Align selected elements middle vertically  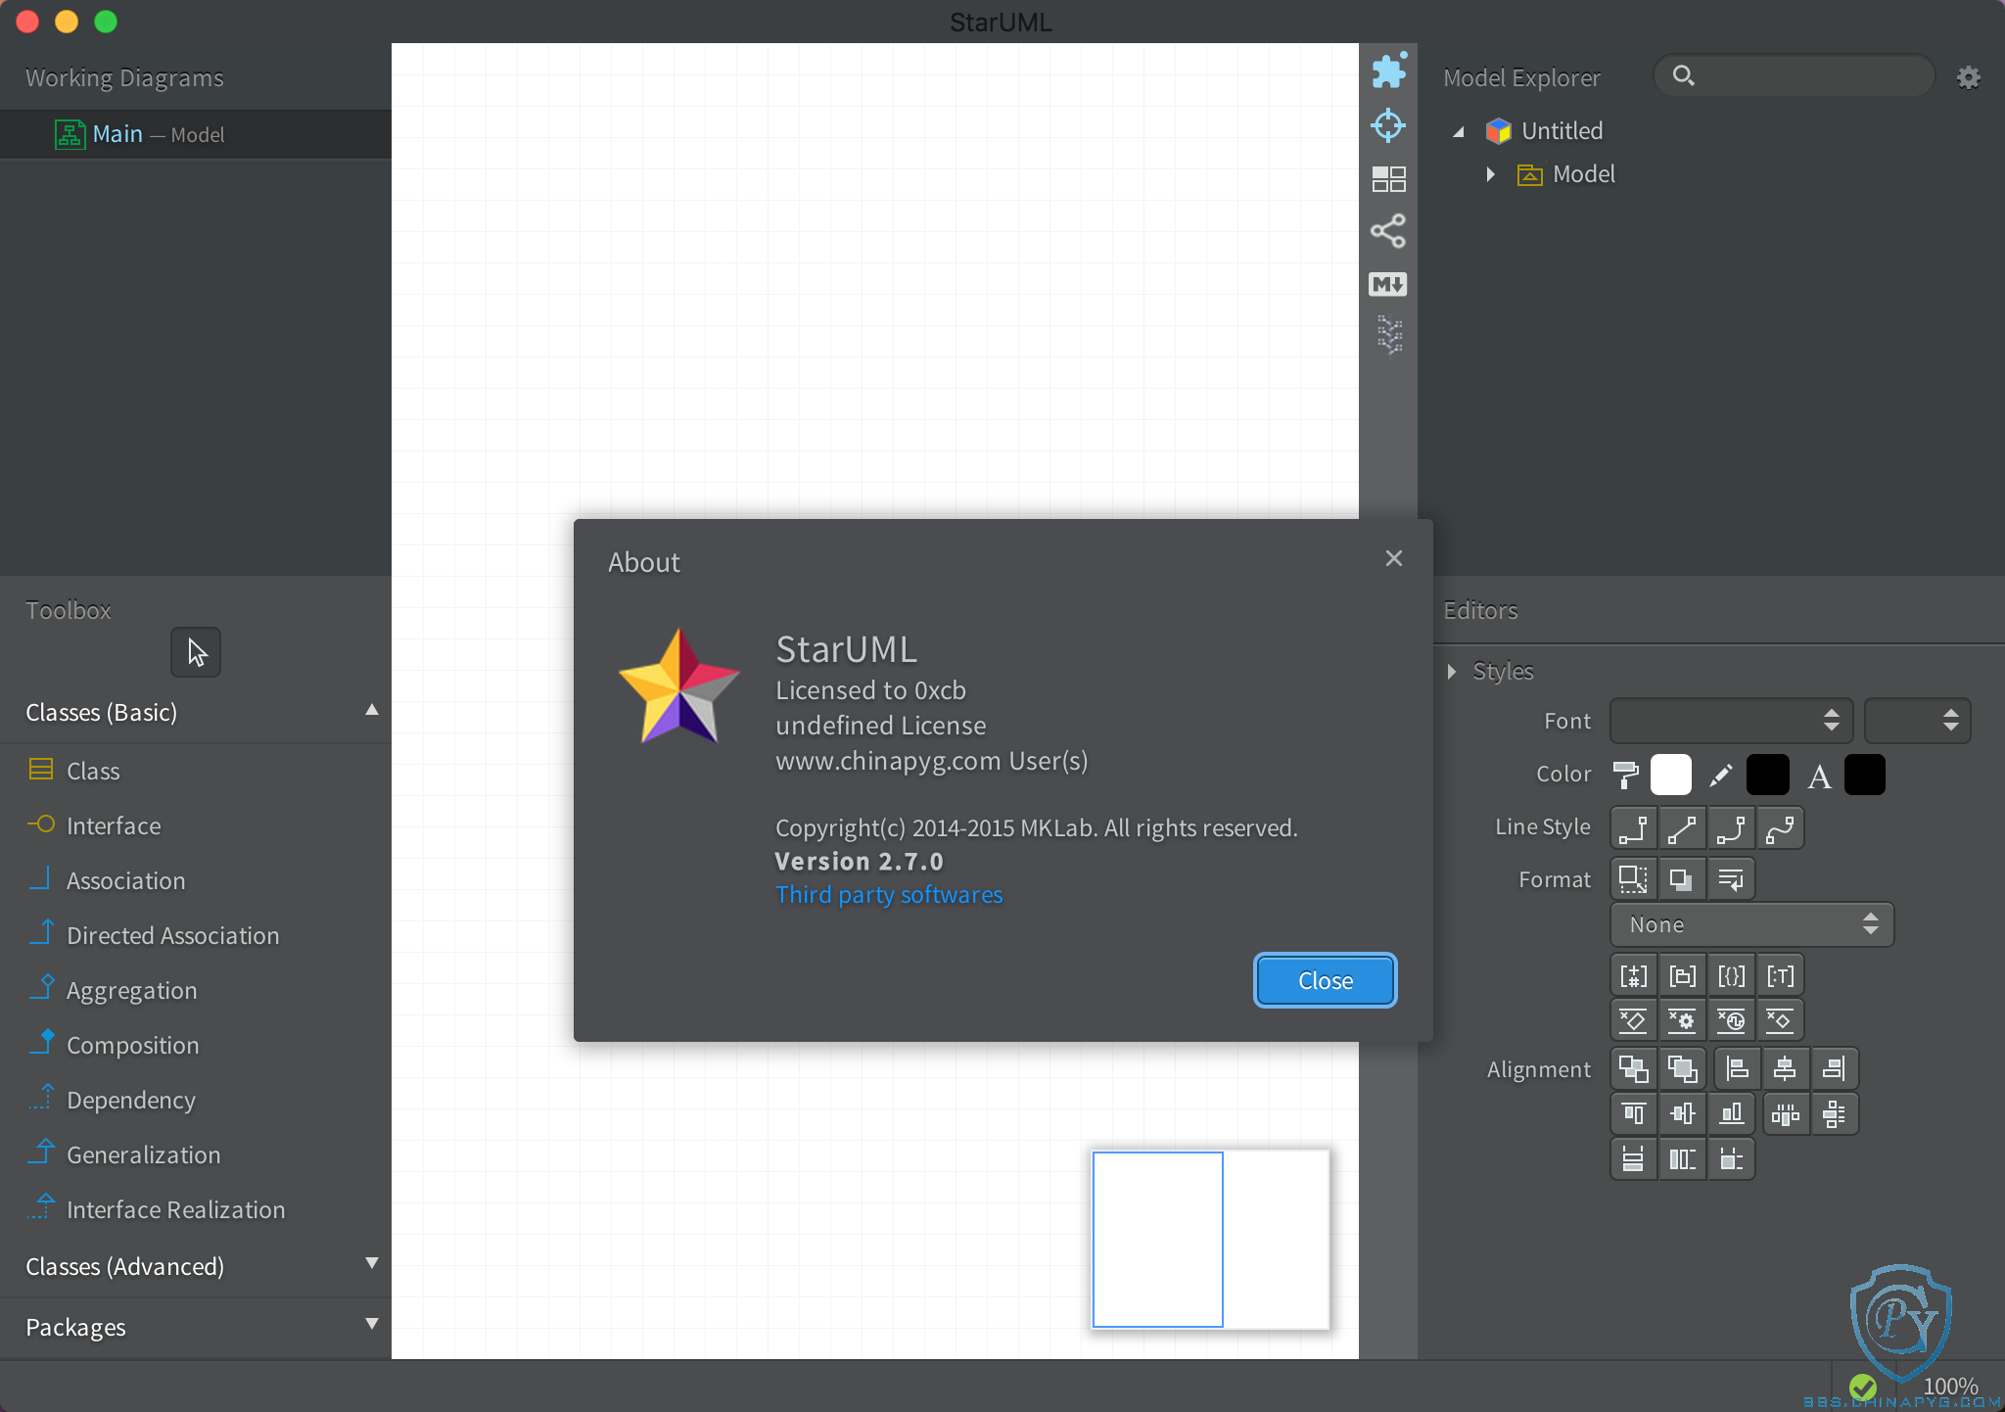coord(1682,1113)
